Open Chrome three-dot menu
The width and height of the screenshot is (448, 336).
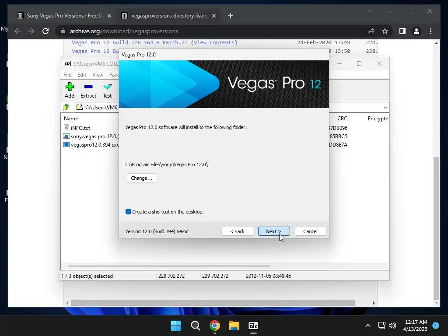pos(430,31)
